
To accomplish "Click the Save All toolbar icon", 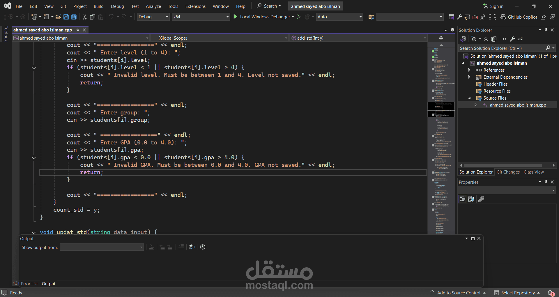I will (74, 17).
